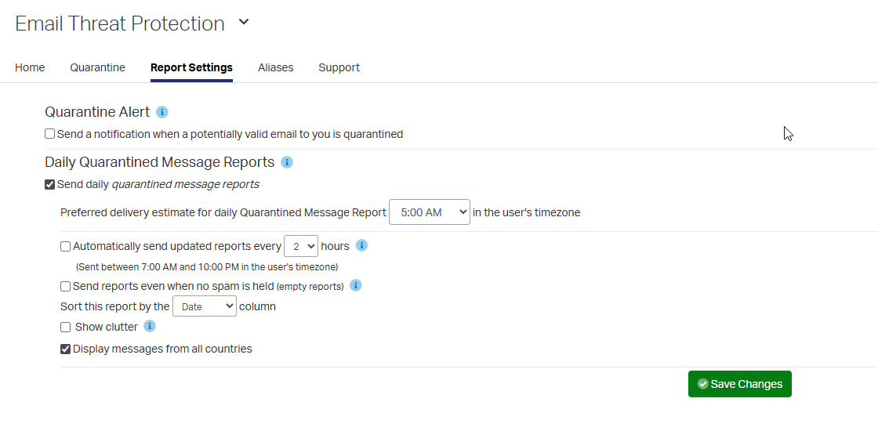The width and height of the screenshot is (878, 438).
Task: Open the 5:00 AM delivery time dropdown
Action: coord(429,212)
